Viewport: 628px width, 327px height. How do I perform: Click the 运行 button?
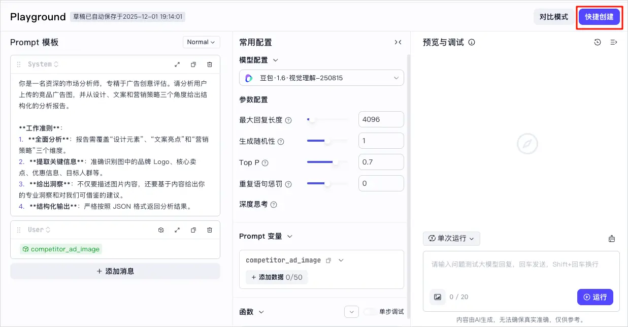coord(595,297)
